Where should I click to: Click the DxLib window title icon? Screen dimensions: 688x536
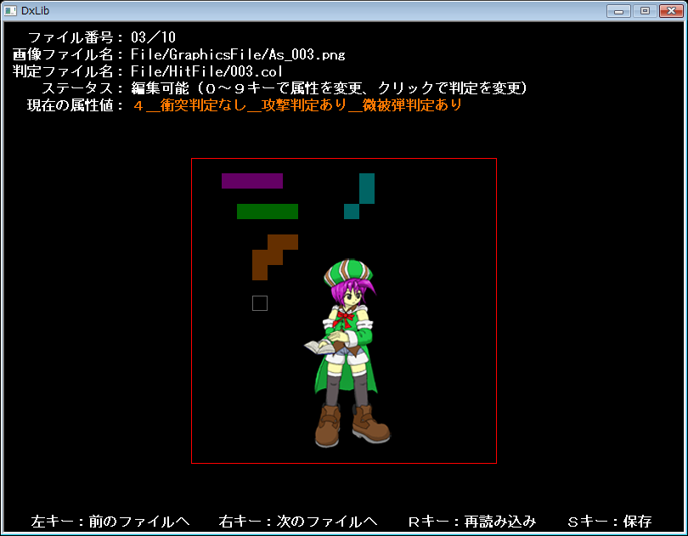[10, 10]
